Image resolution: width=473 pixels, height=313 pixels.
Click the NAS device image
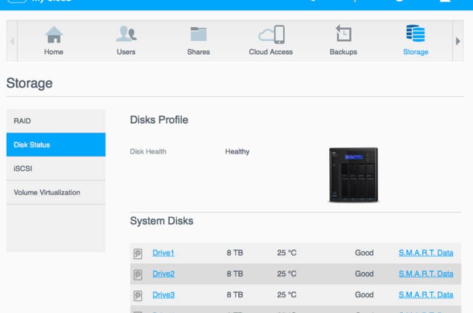pyautogui.click(x=354, y=175)
